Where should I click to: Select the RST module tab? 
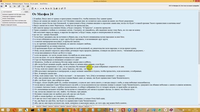click(33, 106)
